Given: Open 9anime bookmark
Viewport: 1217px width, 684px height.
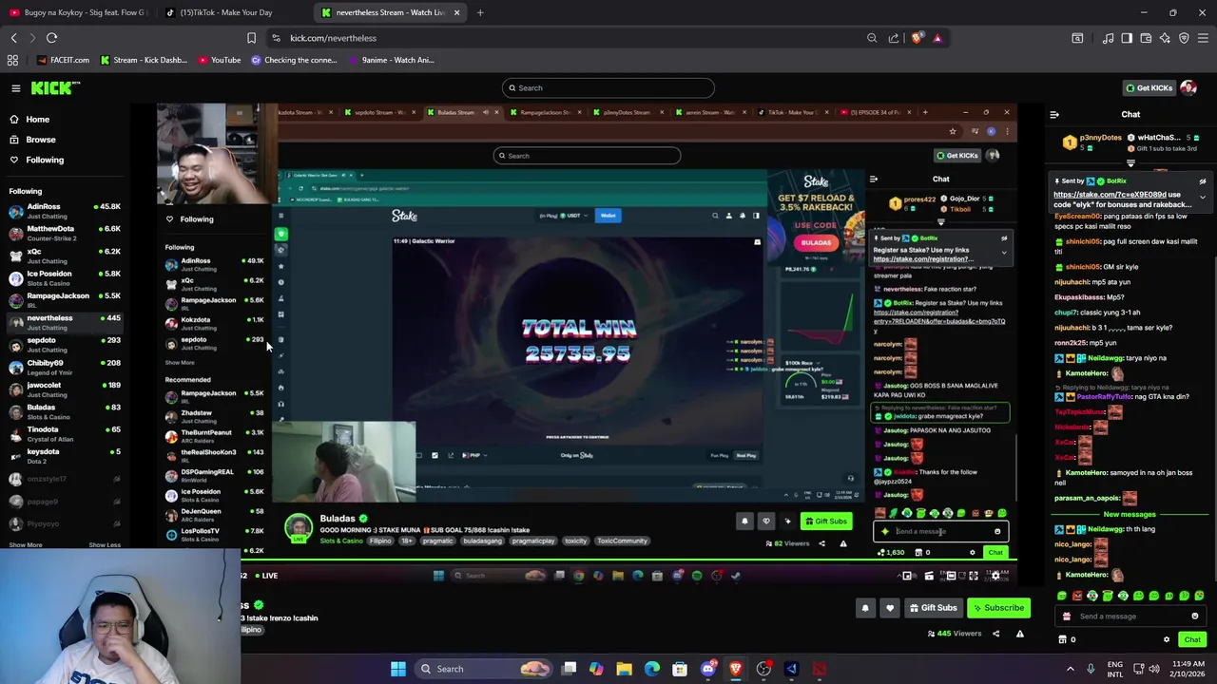Looking at the screenshot, I should tap(392, 60).
